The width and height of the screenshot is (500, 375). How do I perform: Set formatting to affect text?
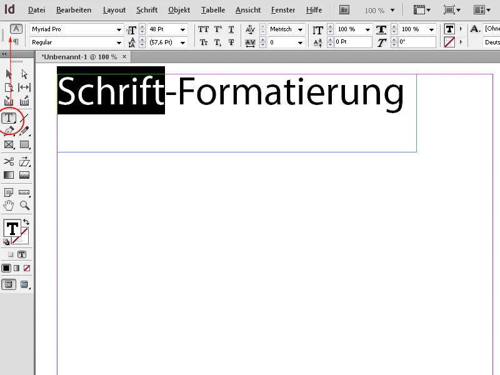coord(22,254)
